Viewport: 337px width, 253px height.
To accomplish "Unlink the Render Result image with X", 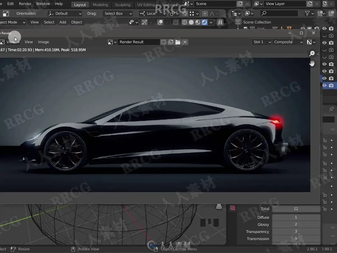I will [185, 42].
